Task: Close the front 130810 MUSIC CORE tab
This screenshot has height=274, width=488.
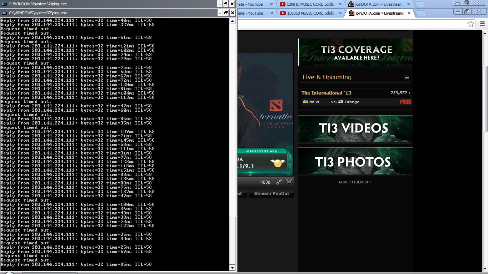Action: [340, 13]
